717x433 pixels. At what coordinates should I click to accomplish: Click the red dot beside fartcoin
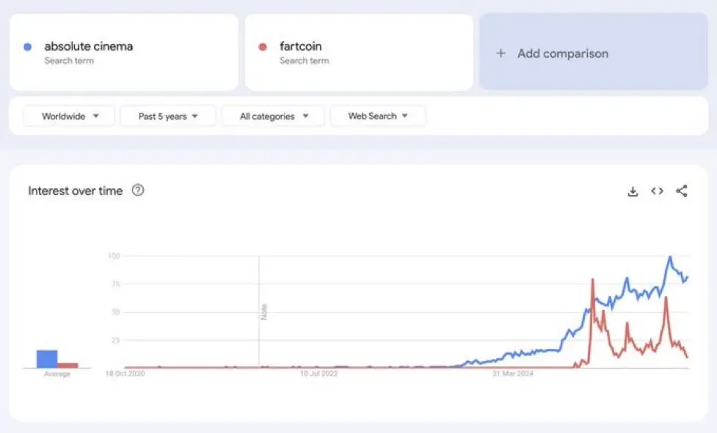263,47
